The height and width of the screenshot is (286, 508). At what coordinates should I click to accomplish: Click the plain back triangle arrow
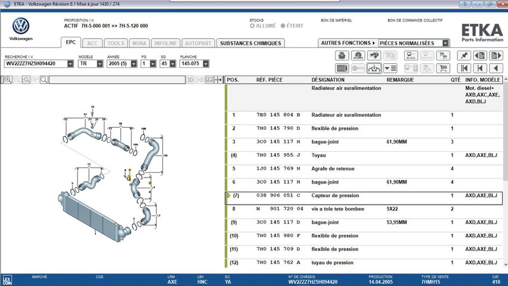[496, 69]
